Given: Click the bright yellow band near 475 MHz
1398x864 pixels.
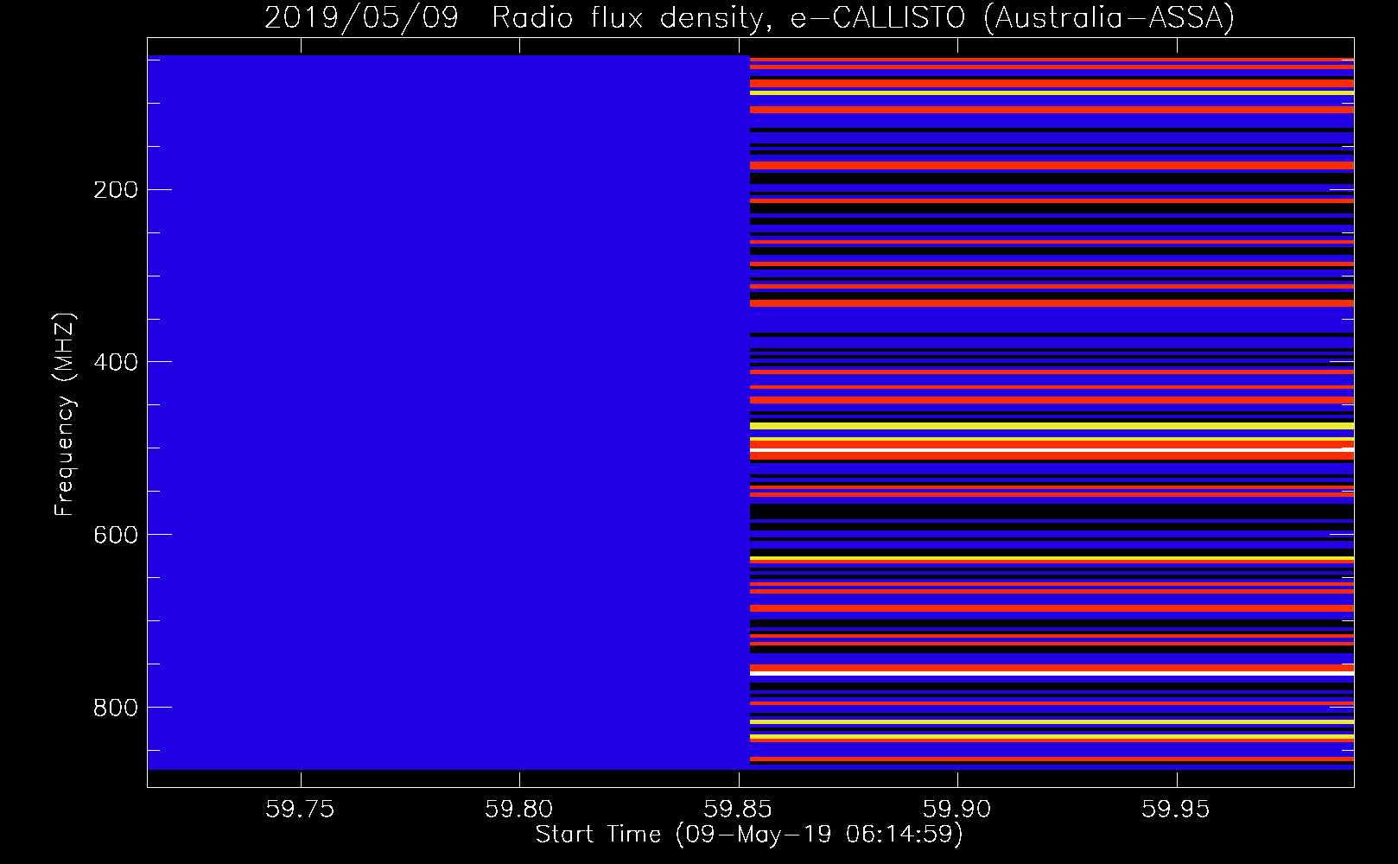Looking at the screenshot, I should tap(1052, 426).
